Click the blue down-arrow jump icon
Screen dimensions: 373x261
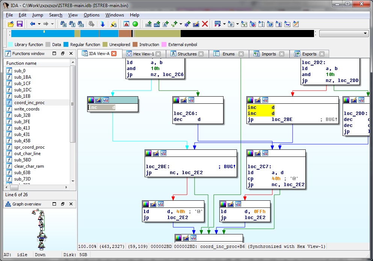tap(102, 24)
